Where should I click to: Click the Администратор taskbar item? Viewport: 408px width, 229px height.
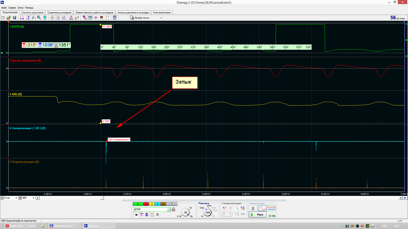(x=64, y=226)
